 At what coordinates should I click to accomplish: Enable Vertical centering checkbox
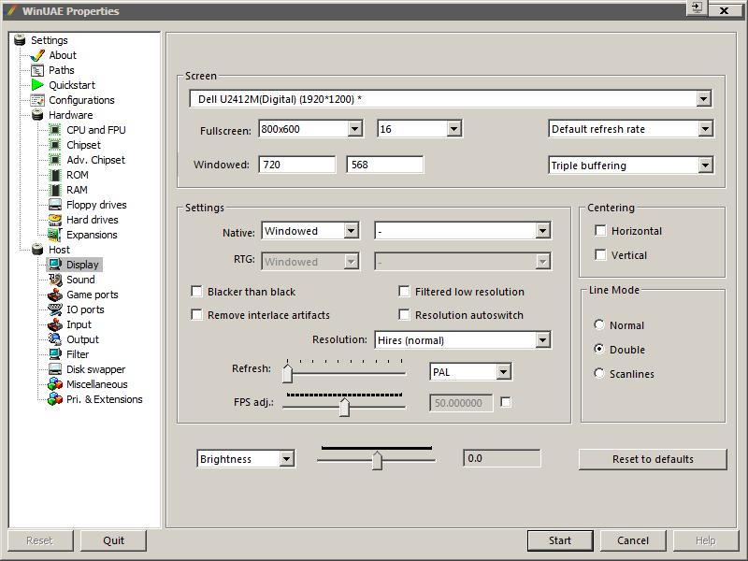(x=600, y=255)
